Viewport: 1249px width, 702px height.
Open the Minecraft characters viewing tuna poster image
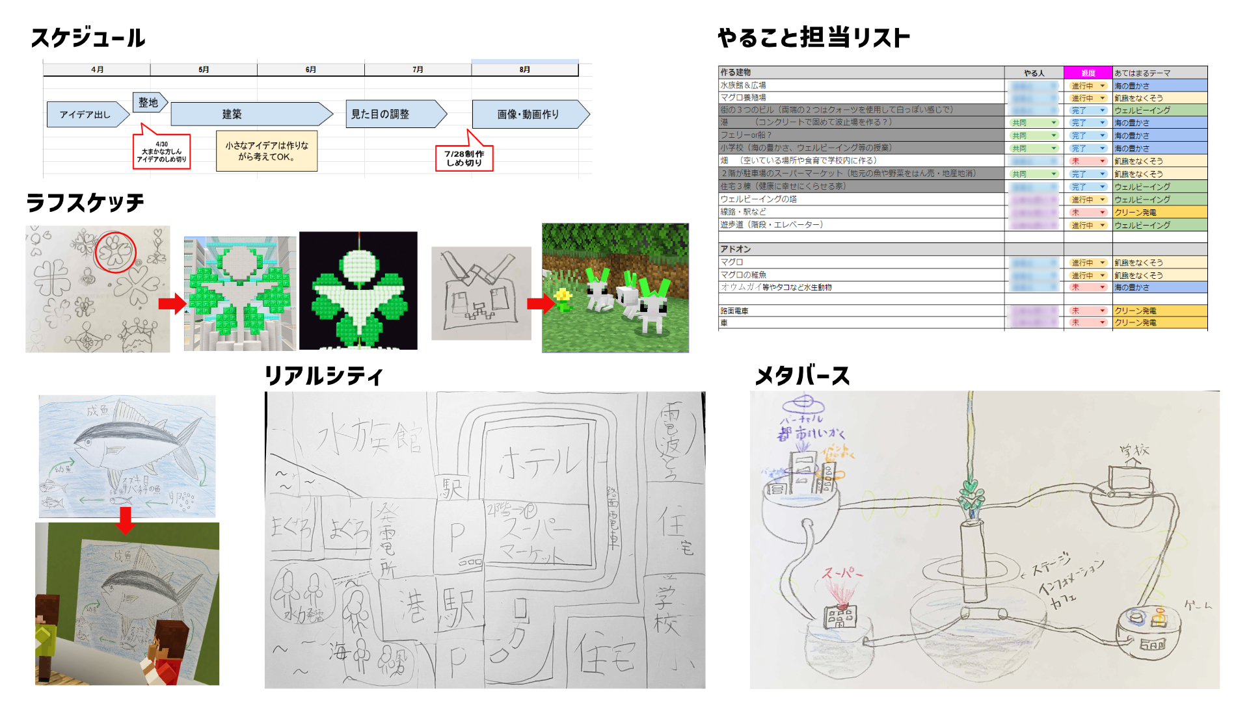coord(127,604)
